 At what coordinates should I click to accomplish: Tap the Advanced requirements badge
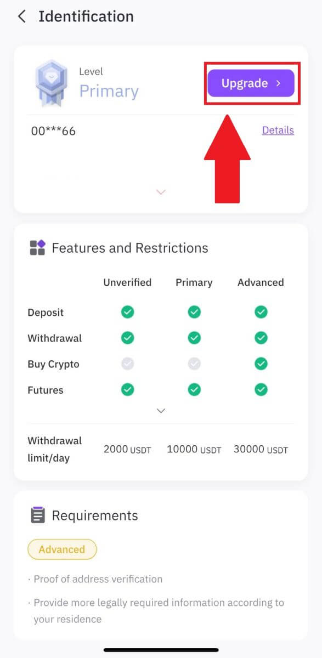tap(62, 549)
